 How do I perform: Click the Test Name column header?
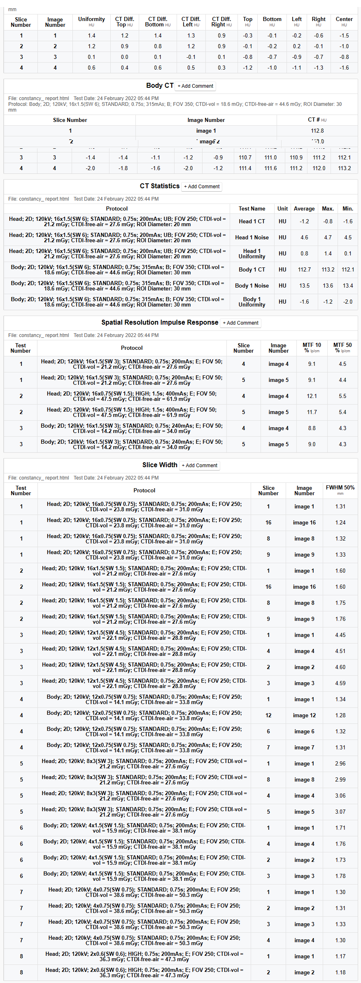pos(252,209)
